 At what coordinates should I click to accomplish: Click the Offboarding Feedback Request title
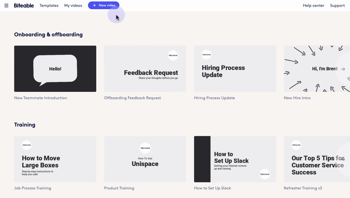132,98
